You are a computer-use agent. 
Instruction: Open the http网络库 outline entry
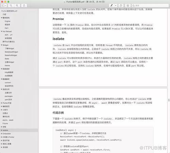pos(9,72)
